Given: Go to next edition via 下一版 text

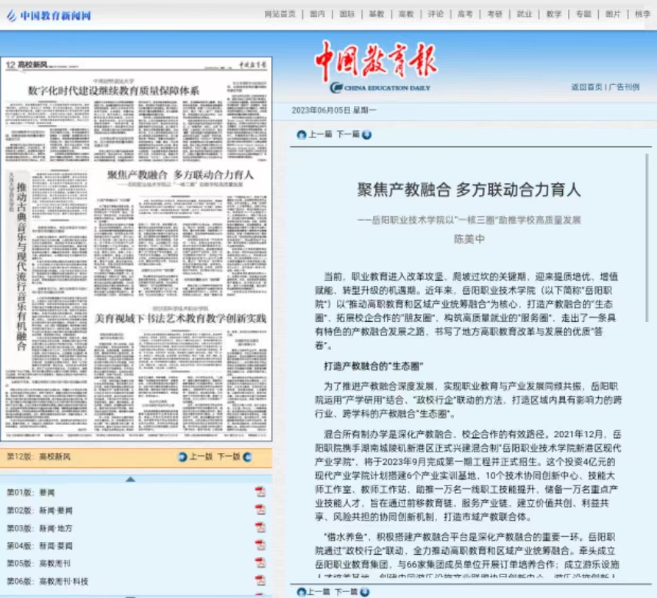Looking at the screenshot, I should point(229,456).
